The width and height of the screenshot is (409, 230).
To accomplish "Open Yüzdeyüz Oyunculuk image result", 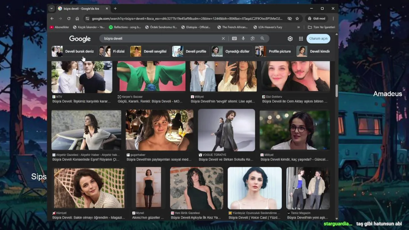I will [255, 188].
